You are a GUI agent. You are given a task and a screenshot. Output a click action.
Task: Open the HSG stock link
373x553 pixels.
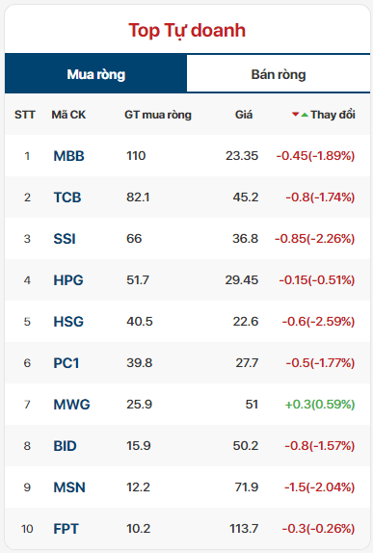coord(68,322)
